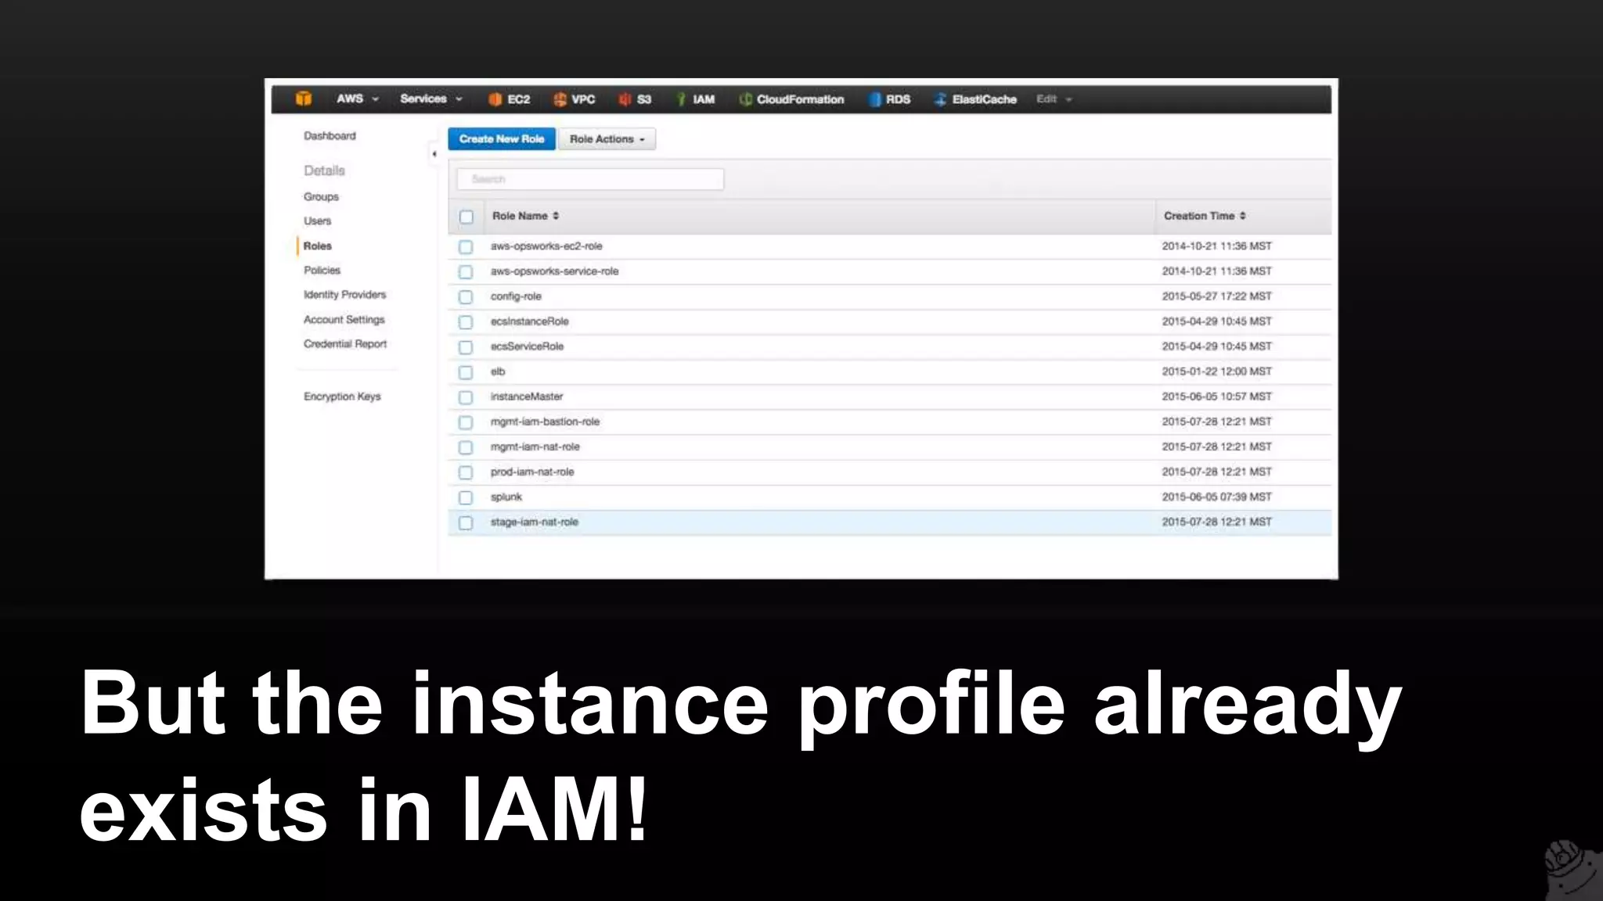Open Encryption Keys in sidebar
Screen dimensions: 1603x901
click(342, 397)
